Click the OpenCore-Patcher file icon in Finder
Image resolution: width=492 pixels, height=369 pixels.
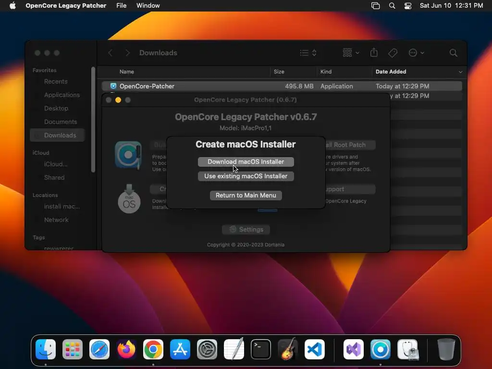(x=113, y=86)
